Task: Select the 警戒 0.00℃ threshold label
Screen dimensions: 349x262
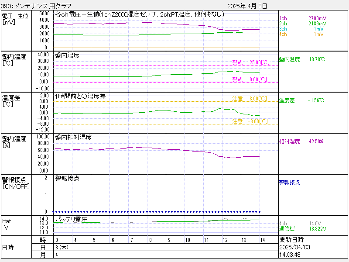Action: [250, 79]
